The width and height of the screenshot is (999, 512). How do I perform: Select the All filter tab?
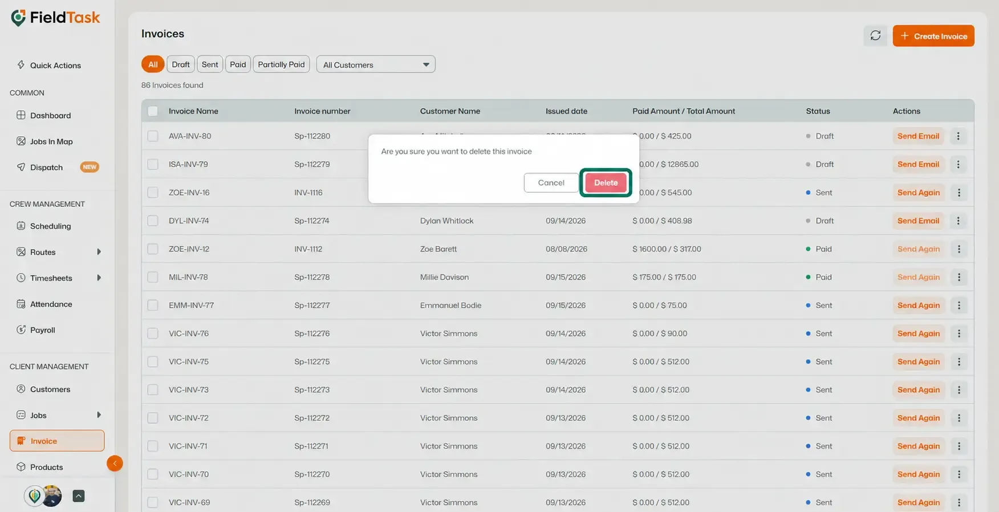[x=153, y=64]
